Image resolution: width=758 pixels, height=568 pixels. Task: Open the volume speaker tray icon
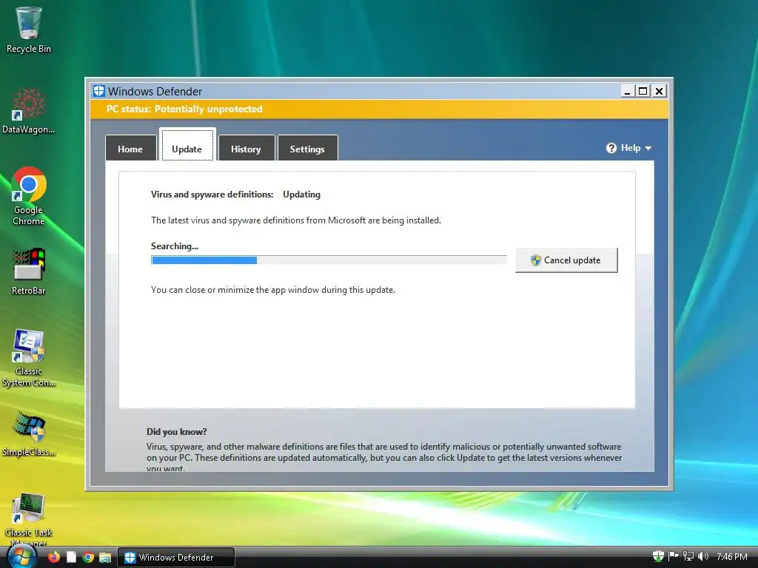click(x=703, y=556)
